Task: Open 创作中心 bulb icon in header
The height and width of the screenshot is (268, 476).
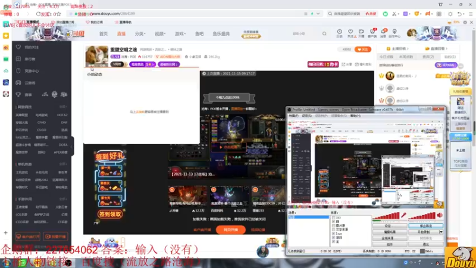Action: (x=394, y=32)
